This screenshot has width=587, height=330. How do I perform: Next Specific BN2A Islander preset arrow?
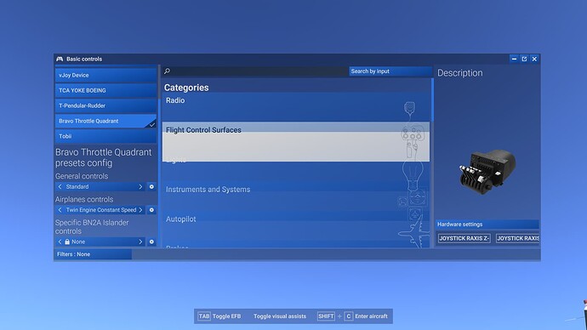[140, 242]
